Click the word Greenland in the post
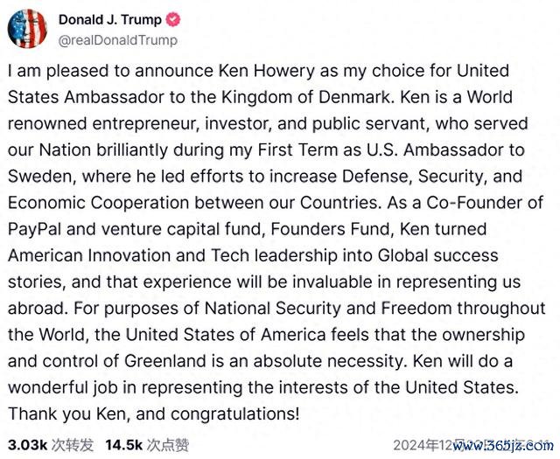Screen dimensions: 560x459 (165, 361)
